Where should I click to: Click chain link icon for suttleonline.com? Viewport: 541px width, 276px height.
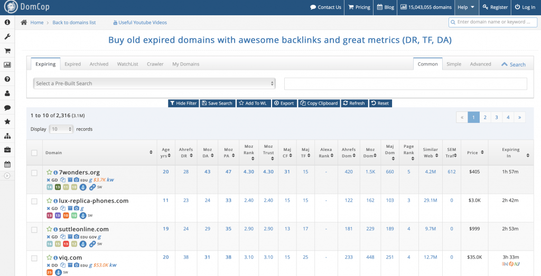click(92, 244)
